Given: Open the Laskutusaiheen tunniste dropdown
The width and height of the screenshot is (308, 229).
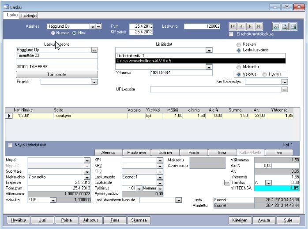Looking at the screenshot, I should coord(178,200).
